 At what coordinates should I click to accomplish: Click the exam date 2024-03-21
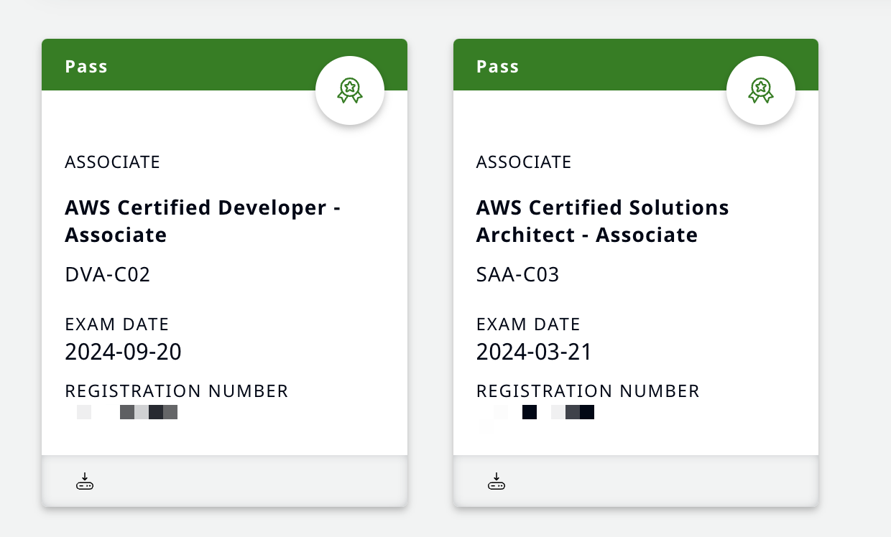tap(534, 352)
